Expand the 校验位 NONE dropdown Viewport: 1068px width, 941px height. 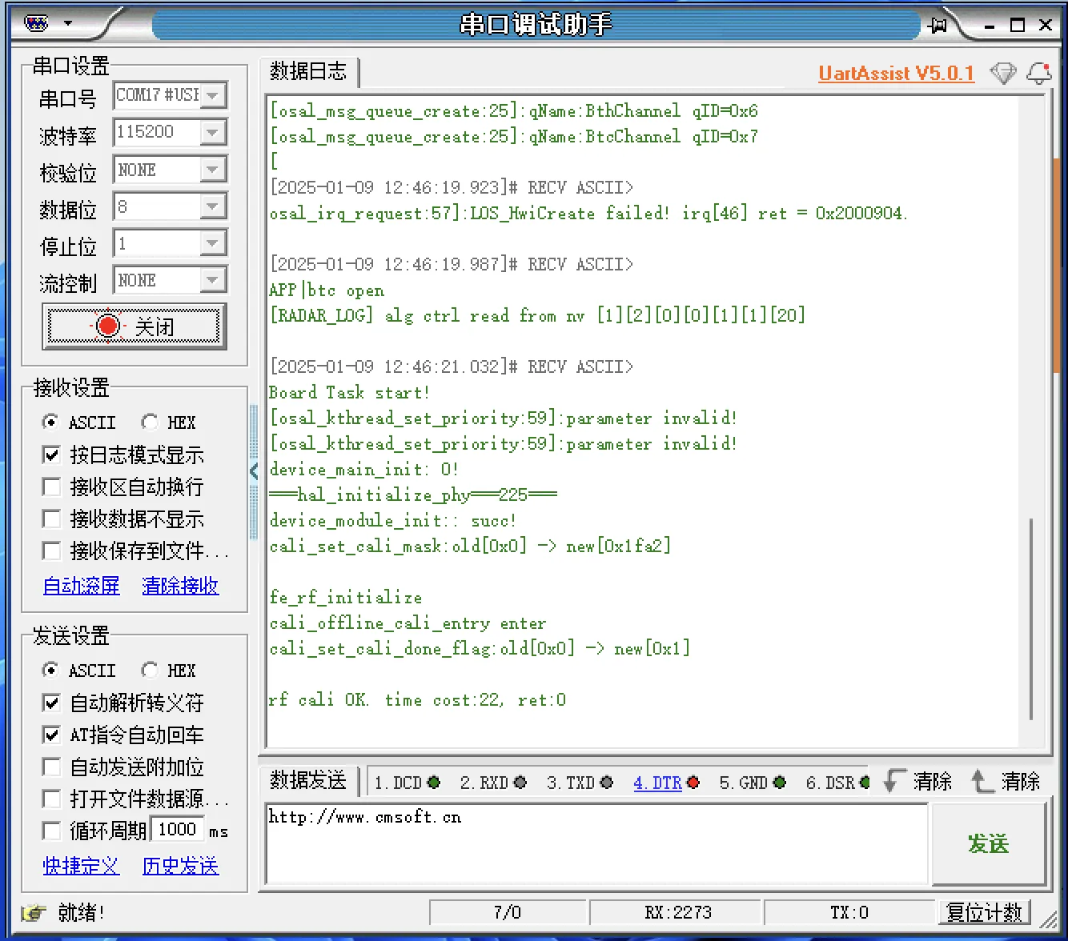[213, 170]
